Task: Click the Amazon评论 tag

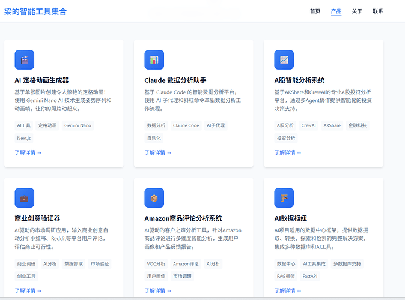Action: click(186, 263)
